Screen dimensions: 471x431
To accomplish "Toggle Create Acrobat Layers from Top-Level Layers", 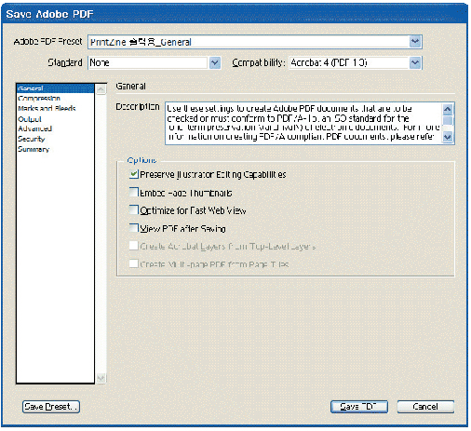I will [134, 246].
